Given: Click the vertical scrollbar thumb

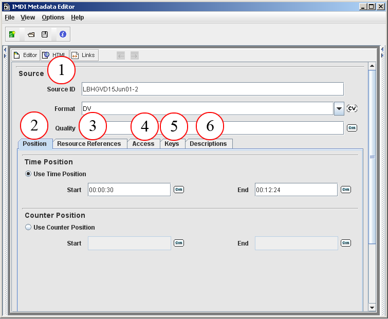Looking at the screenshot, I should [372, 157].
